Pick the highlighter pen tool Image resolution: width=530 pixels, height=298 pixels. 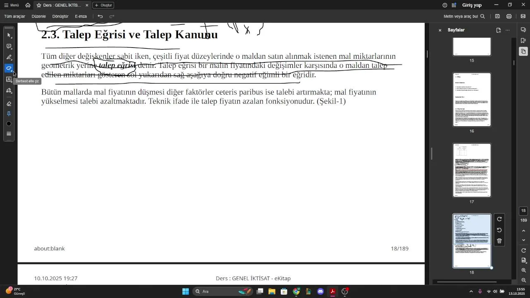click(x=9, y=58)
